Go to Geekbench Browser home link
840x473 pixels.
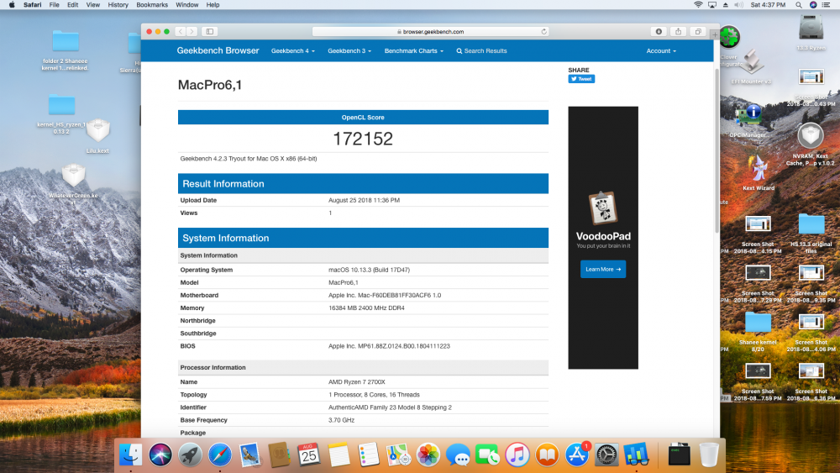218,50
